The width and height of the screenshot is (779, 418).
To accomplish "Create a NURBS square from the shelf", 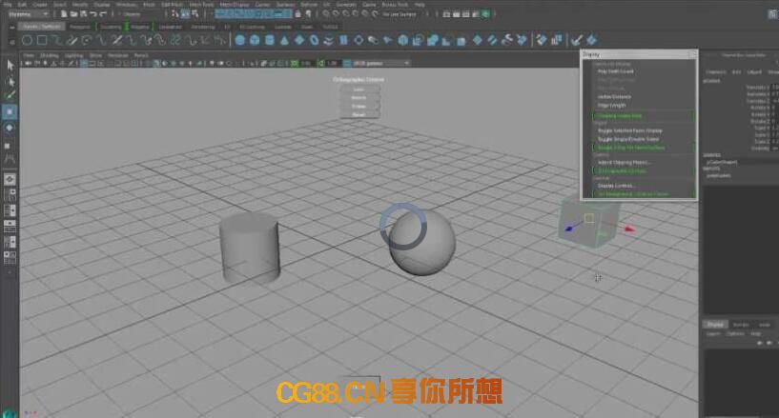I will click(42, 41).
